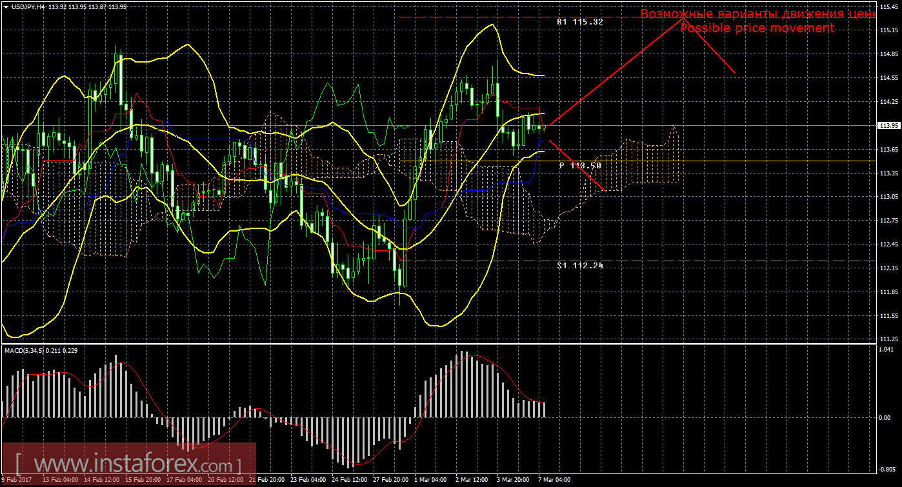Click the 113.65 price scale value
The height and width of the screenshot is (487, 902).
coord(890,150)
